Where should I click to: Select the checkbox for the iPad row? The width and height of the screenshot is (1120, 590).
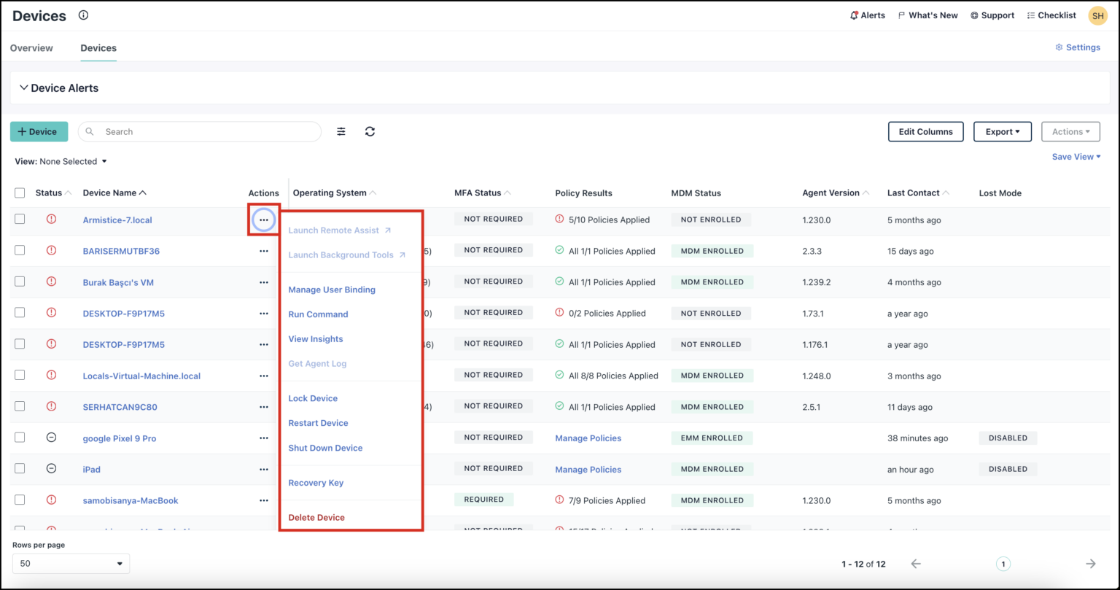point(20,468)
